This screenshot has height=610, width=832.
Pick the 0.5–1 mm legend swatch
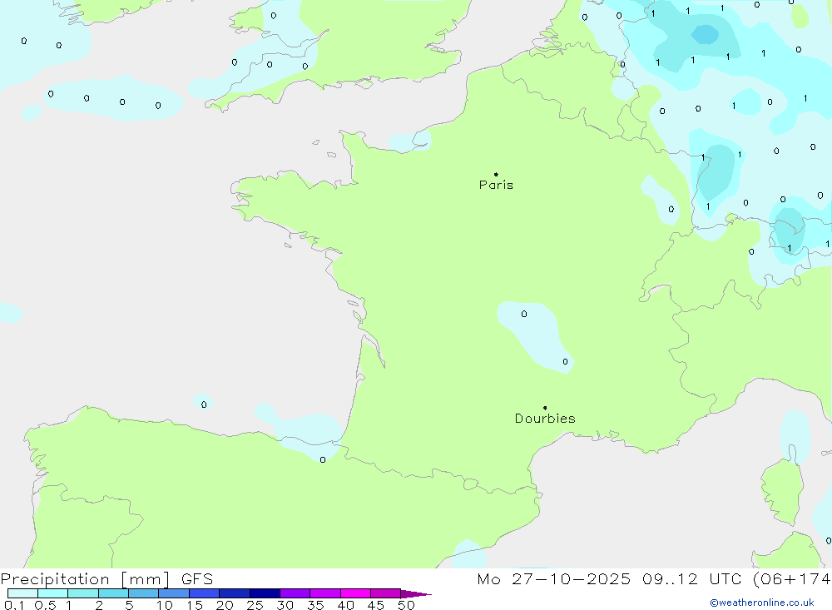click(53, 593)
